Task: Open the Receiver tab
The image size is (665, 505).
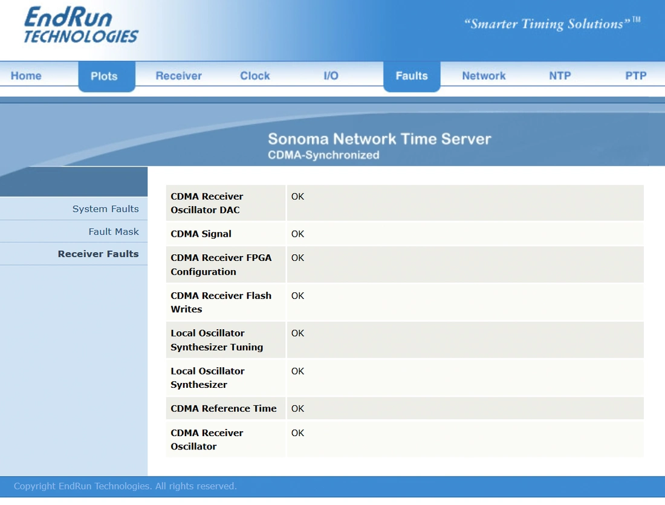Action: pyautogui.click(x=178, y=76)
